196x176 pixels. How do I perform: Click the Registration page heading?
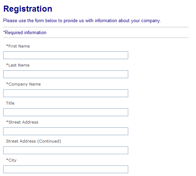(28, 9)
